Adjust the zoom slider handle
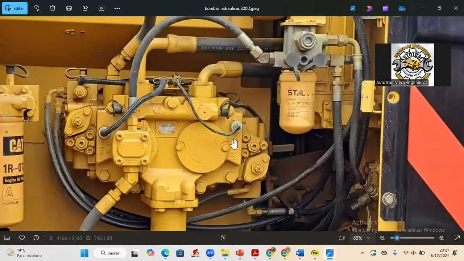Viewport: 464px width, 261px height. (397, 238)
